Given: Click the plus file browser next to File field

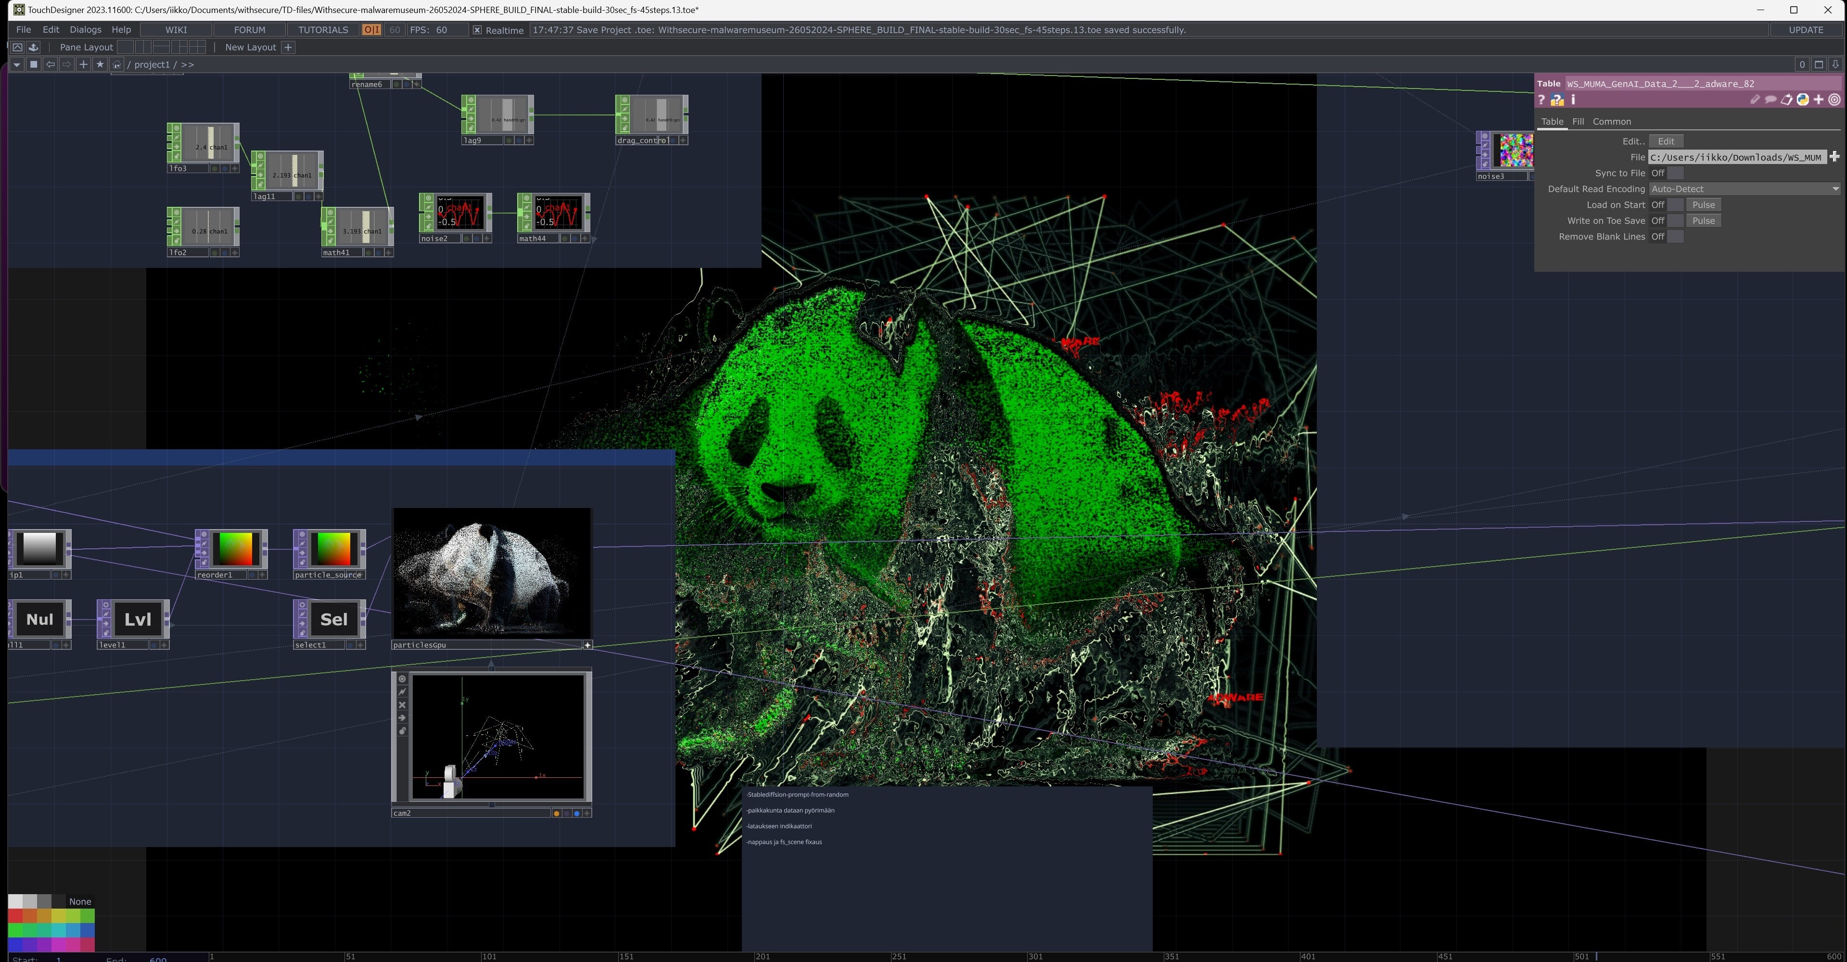Looking at the screenshot, I should point(1834,157).
